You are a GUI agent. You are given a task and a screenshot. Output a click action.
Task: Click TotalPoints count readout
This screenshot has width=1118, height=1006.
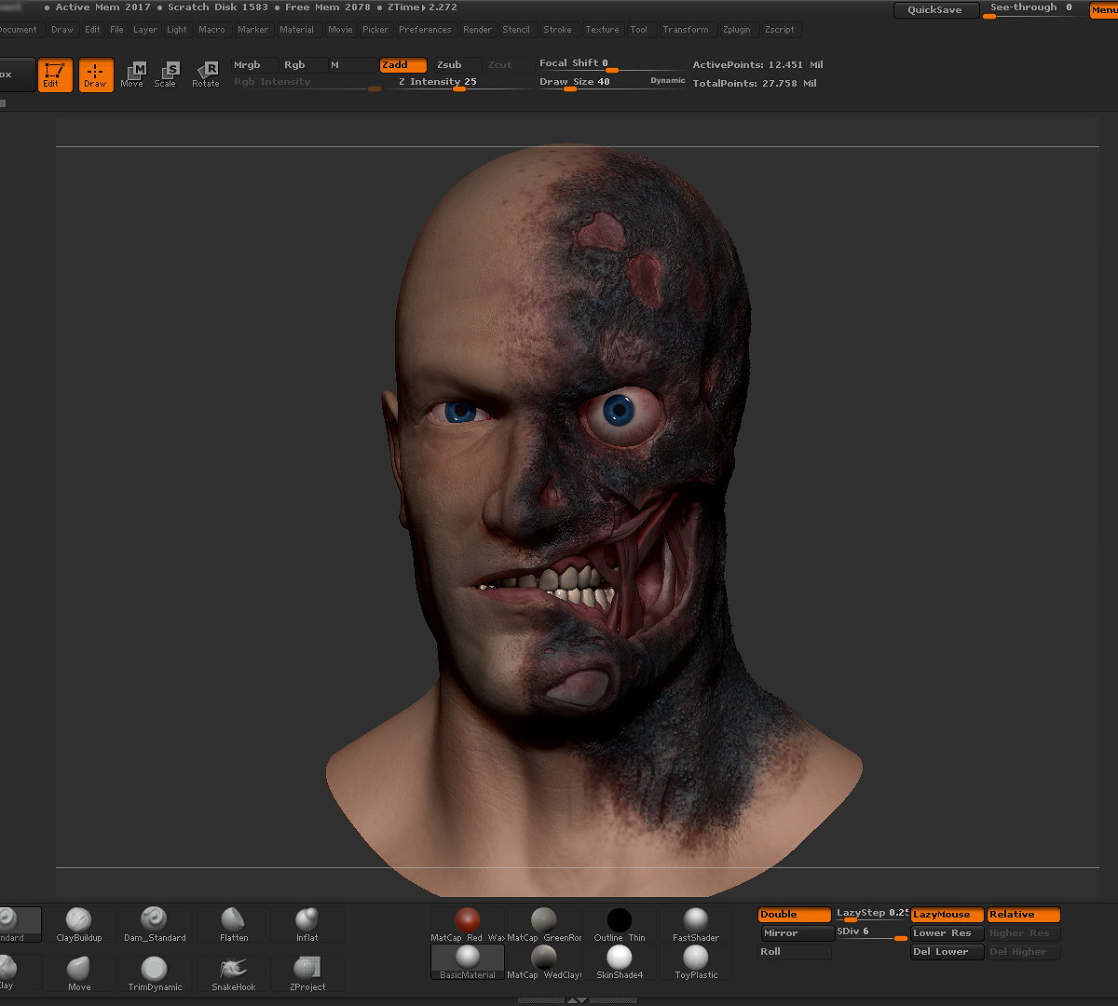[755, 84]
